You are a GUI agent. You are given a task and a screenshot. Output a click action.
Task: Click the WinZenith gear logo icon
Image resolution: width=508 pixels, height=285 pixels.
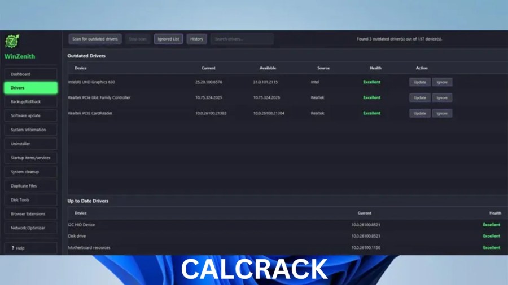coord(12,41)
